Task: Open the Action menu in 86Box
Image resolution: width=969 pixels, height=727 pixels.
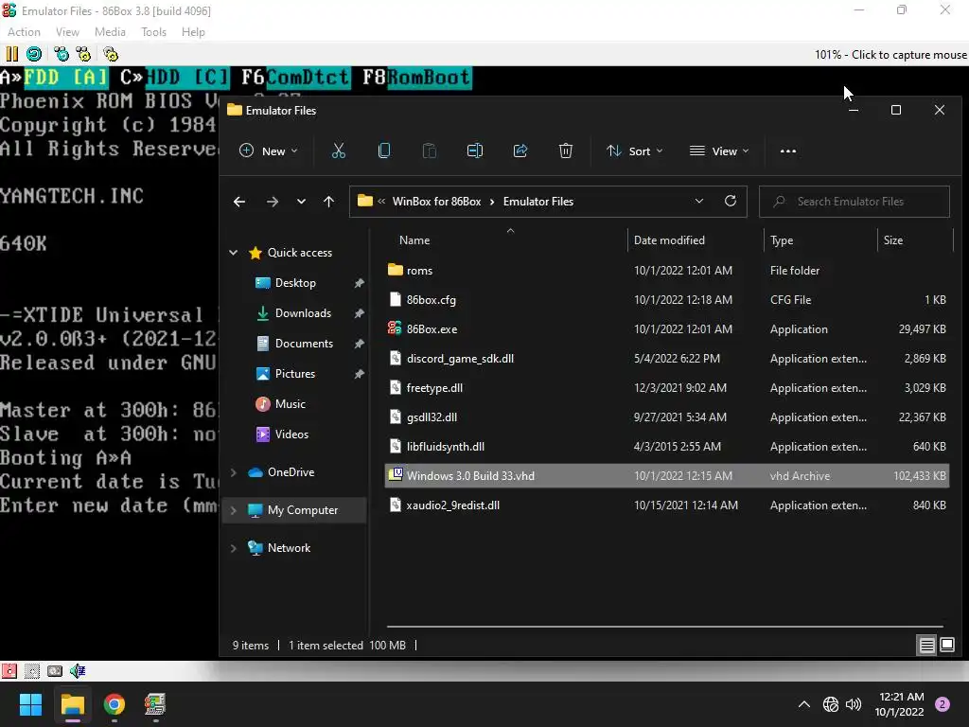Action: [24, 32]
